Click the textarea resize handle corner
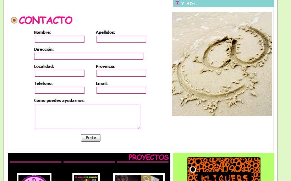 point(138,127)
